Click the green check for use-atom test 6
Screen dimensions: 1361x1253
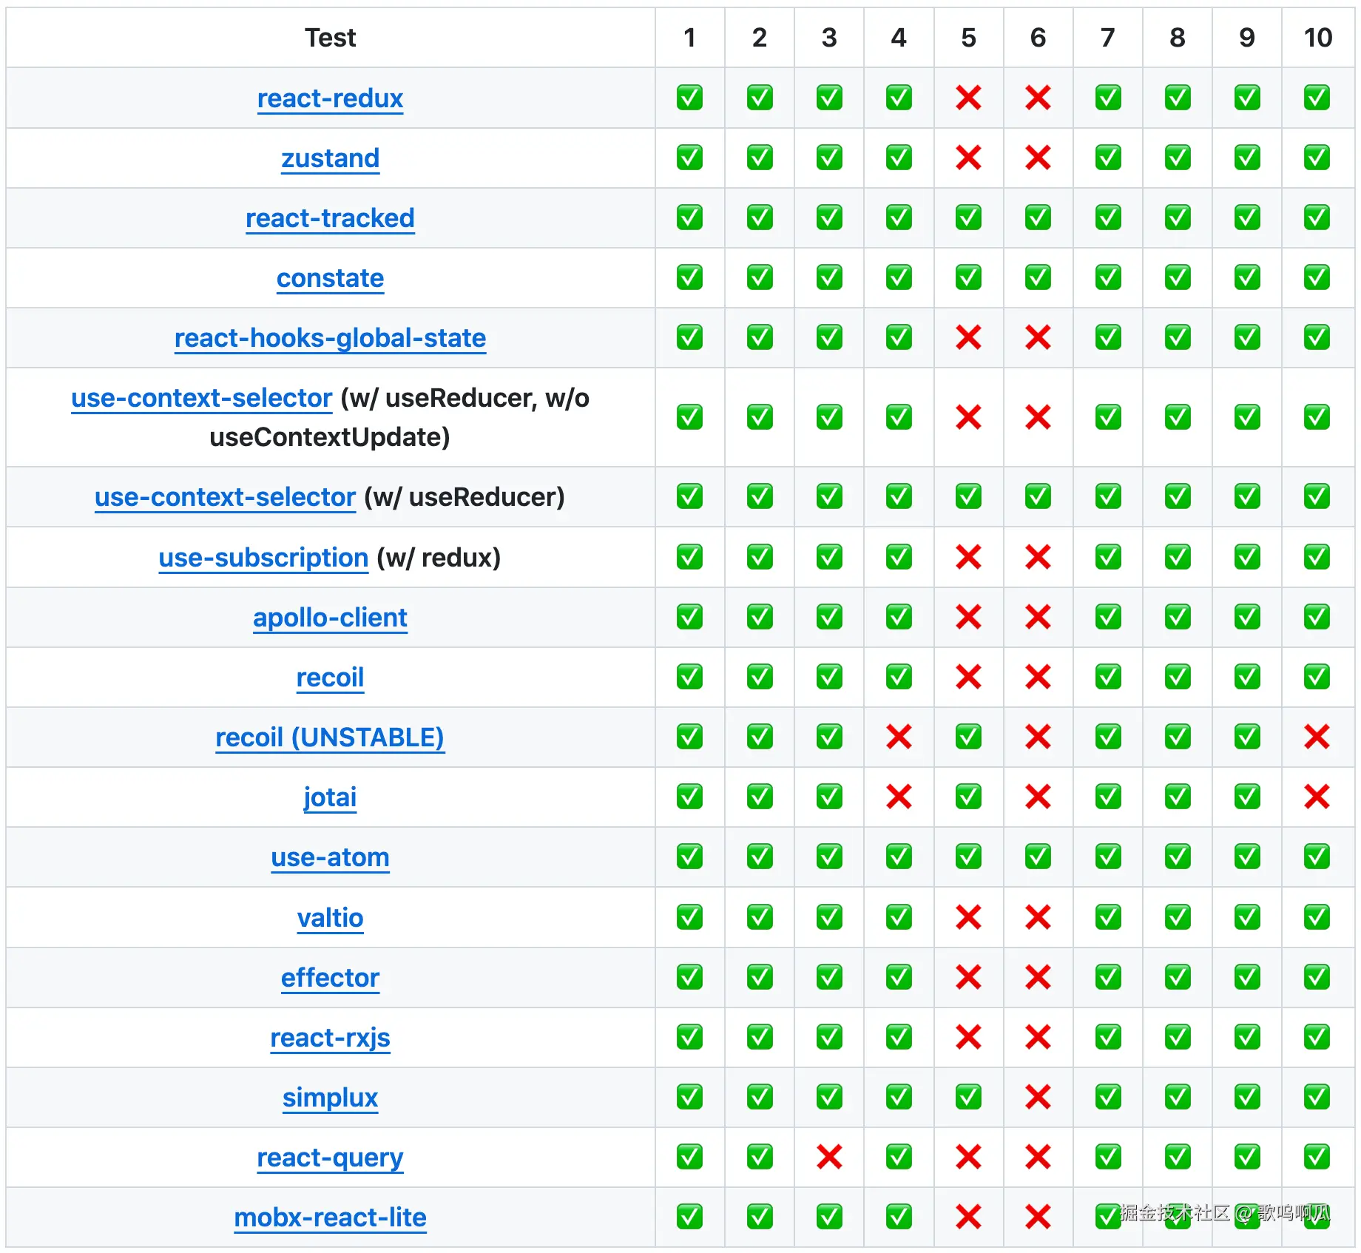point(1038,857)
